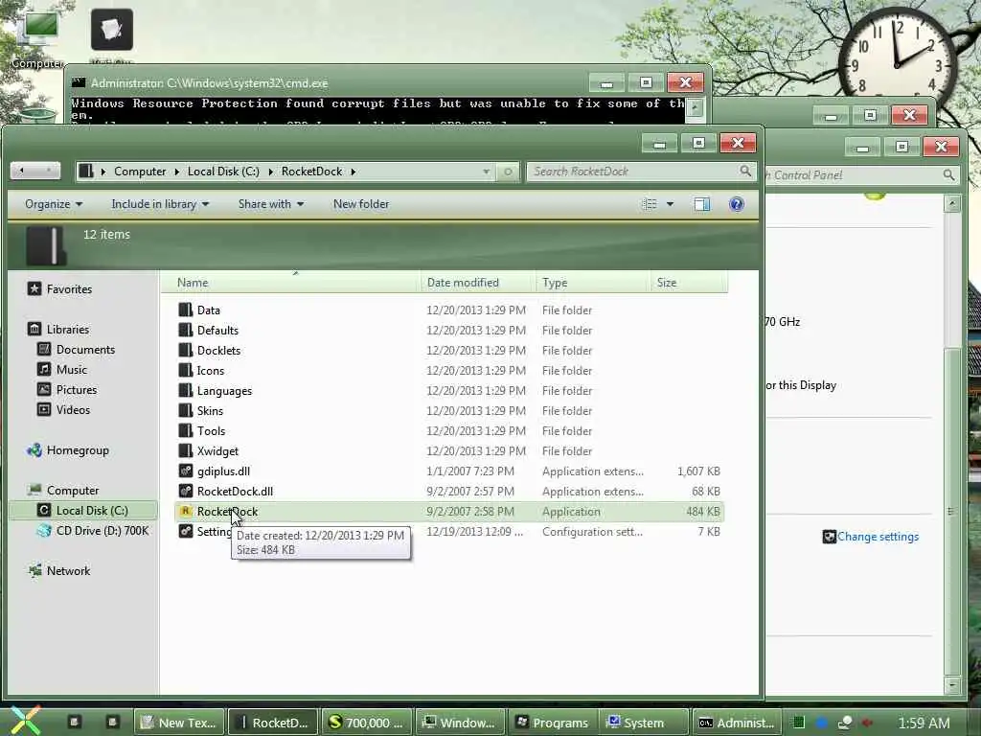Click the change view icon

tap(650, 204)
